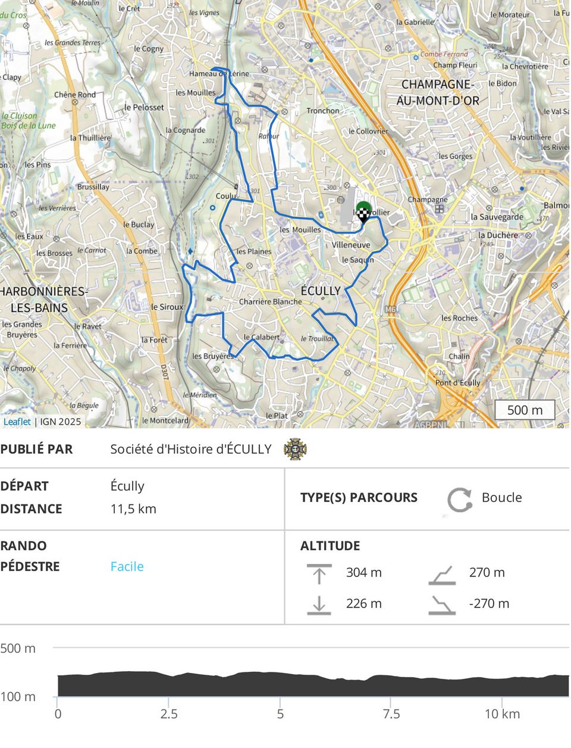Click the CHAMPAGNE-AU-MONT-D'OR label on map
The image size is (571, 748).
[438, 92]
